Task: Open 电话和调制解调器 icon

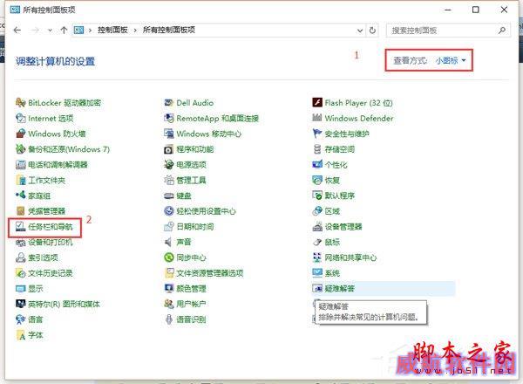Action: 21,164
